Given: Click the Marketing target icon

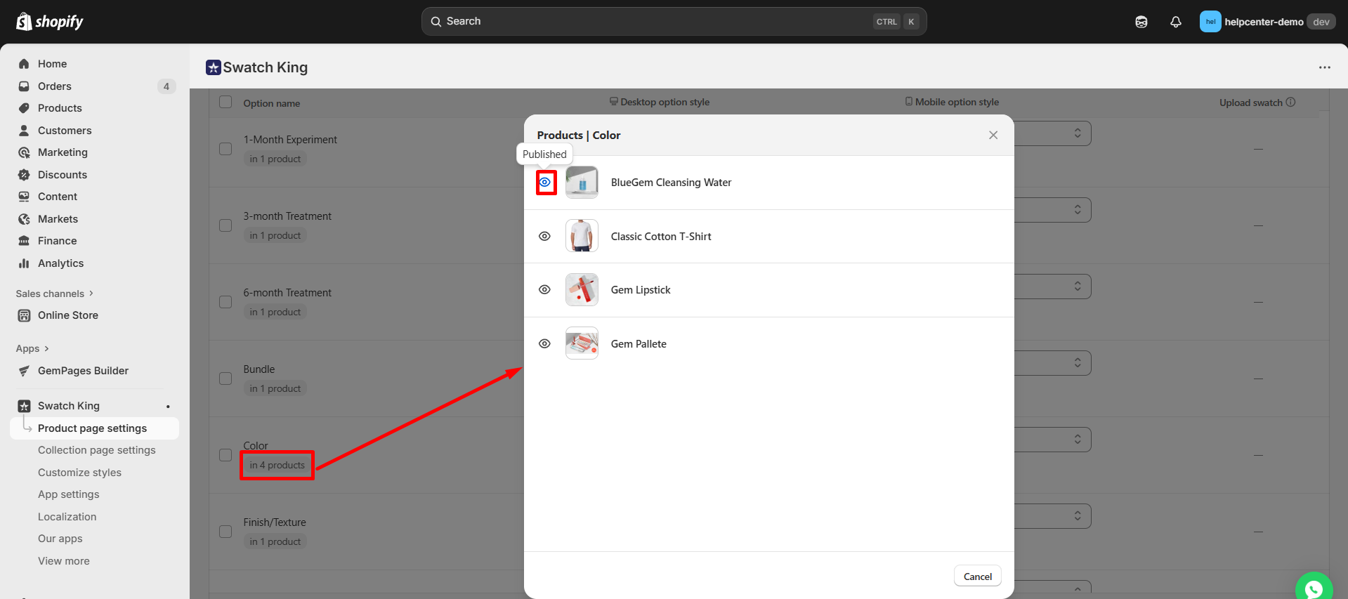Looking at the screenshot, I should [24, 152].
